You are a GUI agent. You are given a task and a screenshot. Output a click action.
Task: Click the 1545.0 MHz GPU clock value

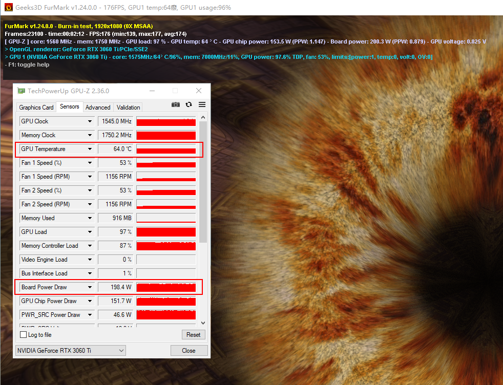click(x=115, y=121)
